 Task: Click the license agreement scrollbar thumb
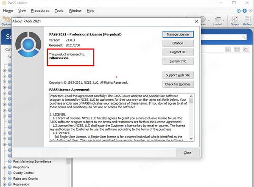[191, 101]
